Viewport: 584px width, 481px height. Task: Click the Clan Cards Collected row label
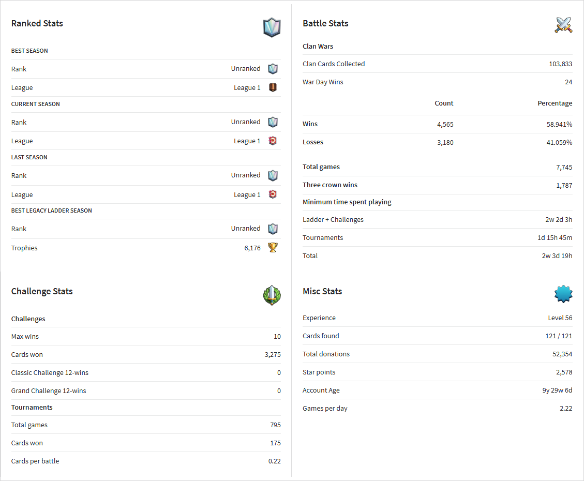tap(333, 64)
